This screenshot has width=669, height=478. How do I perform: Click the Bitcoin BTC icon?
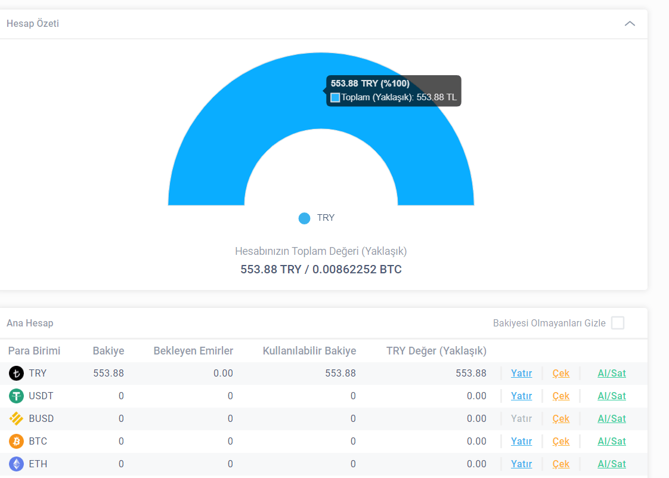click(x=16, y=441)
